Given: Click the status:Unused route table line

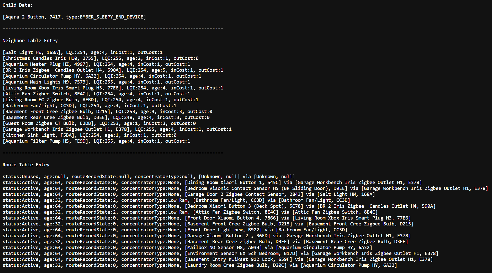Looking at the screenshot, I should click(148, 177).
